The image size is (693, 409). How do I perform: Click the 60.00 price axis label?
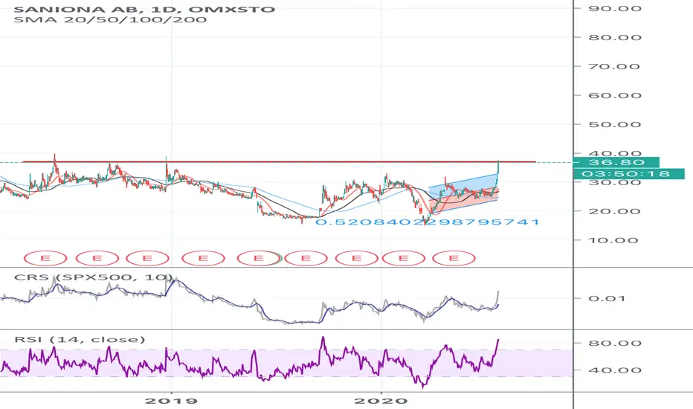[615, 95]
